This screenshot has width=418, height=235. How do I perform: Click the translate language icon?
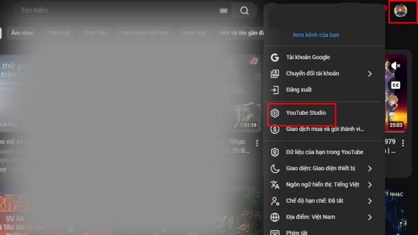pos(275,185)
